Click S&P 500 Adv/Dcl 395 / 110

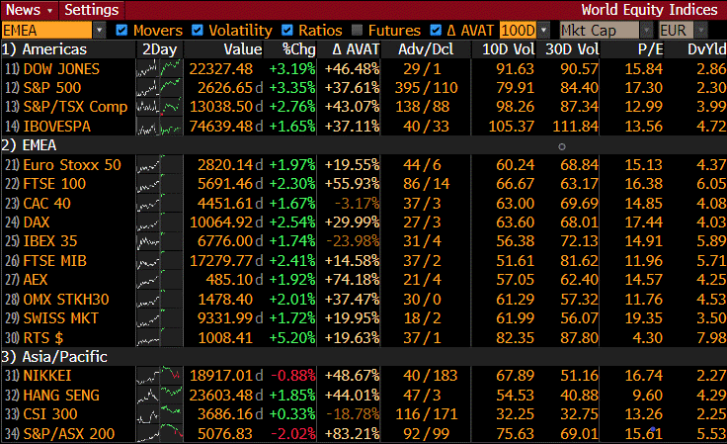point(426,88)
